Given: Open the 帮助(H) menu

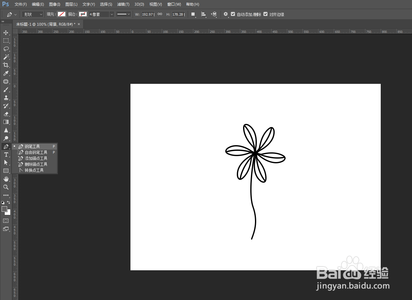Looking at the screenshot, I should (x=192, y=4).
